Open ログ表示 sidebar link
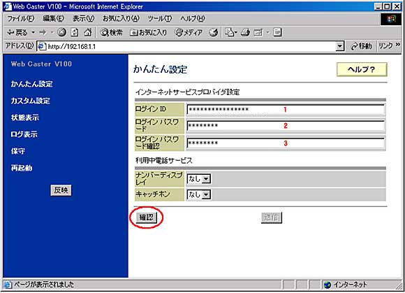The width and height of the screenshot is (405, 293). (24, 134)
